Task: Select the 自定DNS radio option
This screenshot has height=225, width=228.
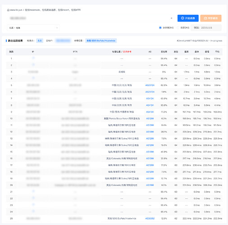Action: [x=178, y=27]
